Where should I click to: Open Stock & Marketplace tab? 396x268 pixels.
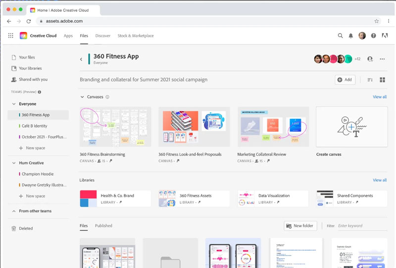tap(136, 36)
